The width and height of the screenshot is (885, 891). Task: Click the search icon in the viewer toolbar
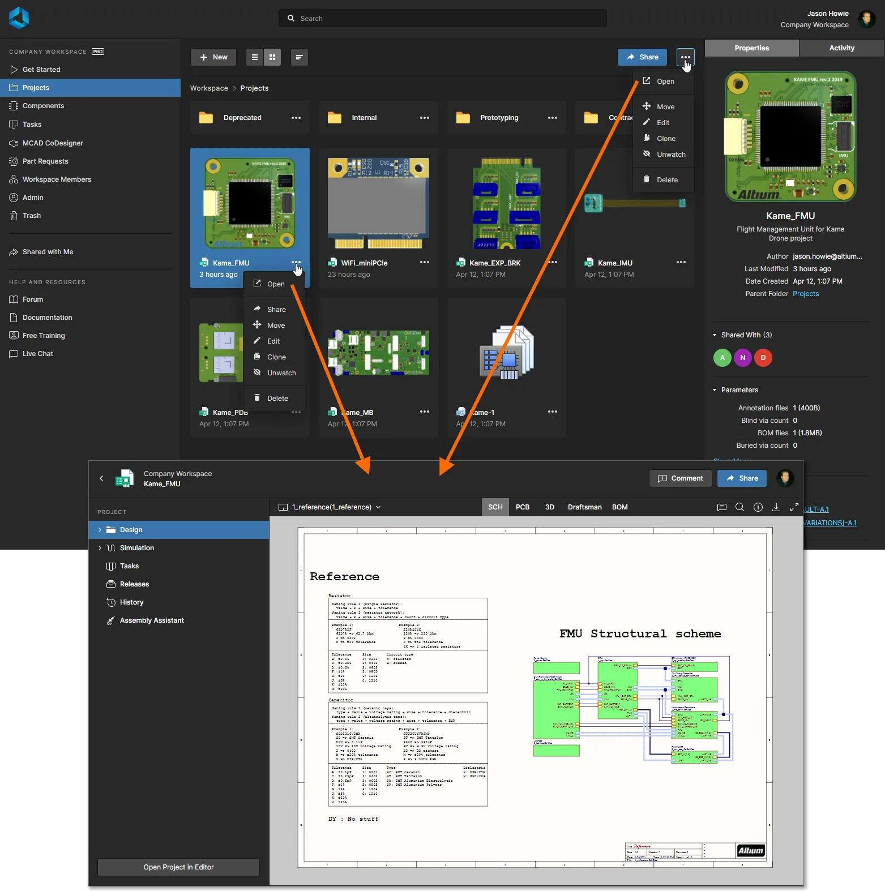739,507
